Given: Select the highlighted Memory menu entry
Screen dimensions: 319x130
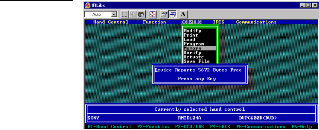Looking at the screenshot, I should (200, 48).
